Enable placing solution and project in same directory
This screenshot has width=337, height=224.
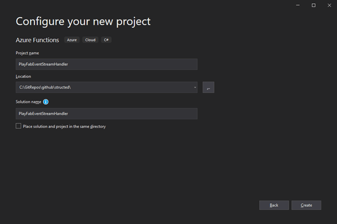pos(19,126)
